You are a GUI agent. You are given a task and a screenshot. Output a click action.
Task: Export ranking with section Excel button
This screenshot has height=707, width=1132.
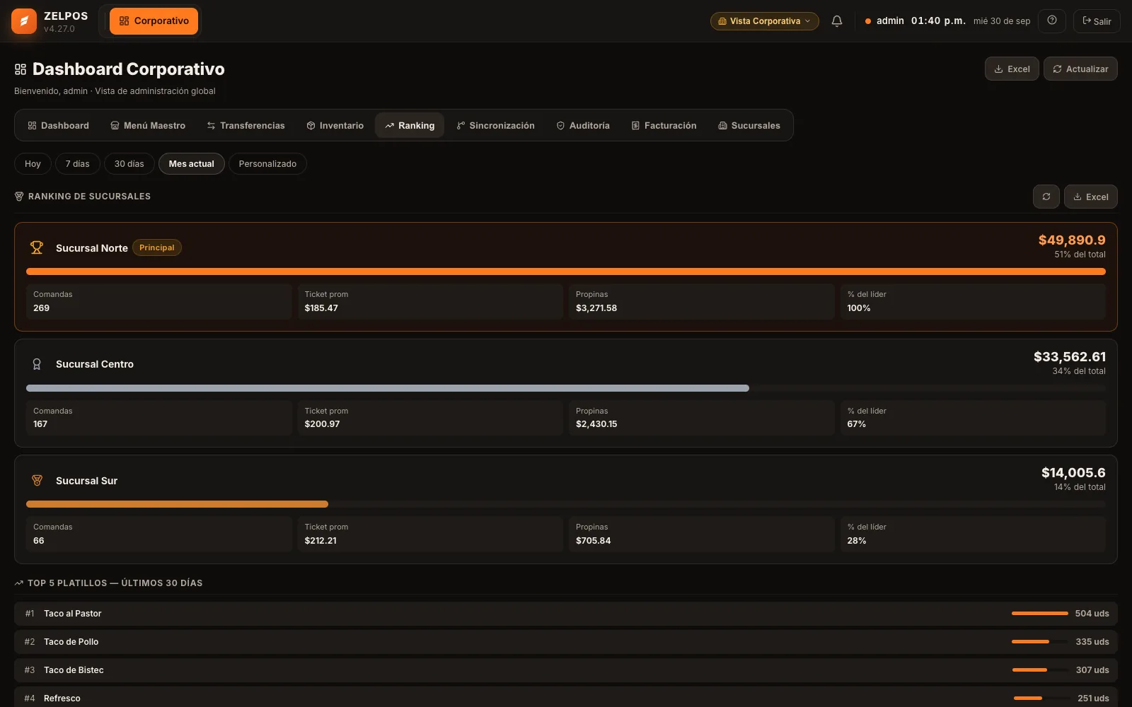pyautogui.click(x=1091, y=197)
